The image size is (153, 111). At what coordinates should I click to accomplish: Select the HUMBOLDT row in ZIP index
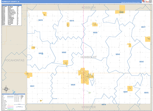point(10,17)
